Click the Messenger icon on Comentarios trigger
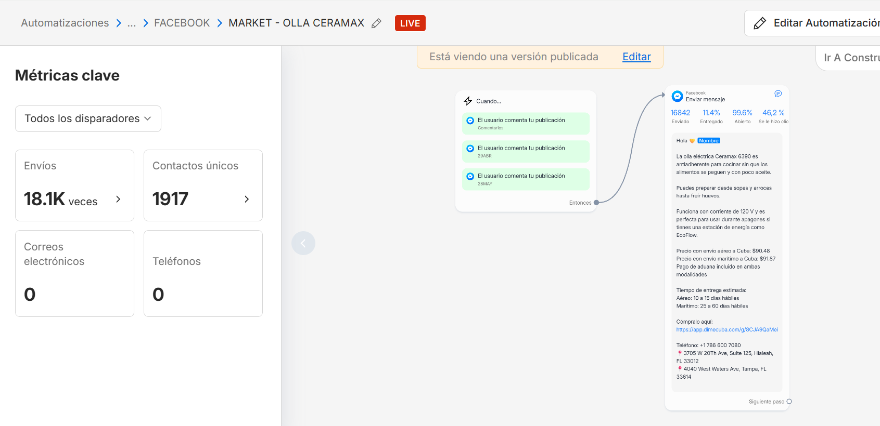Viewport: 880px width, 426px height. (x=470, y=121)
